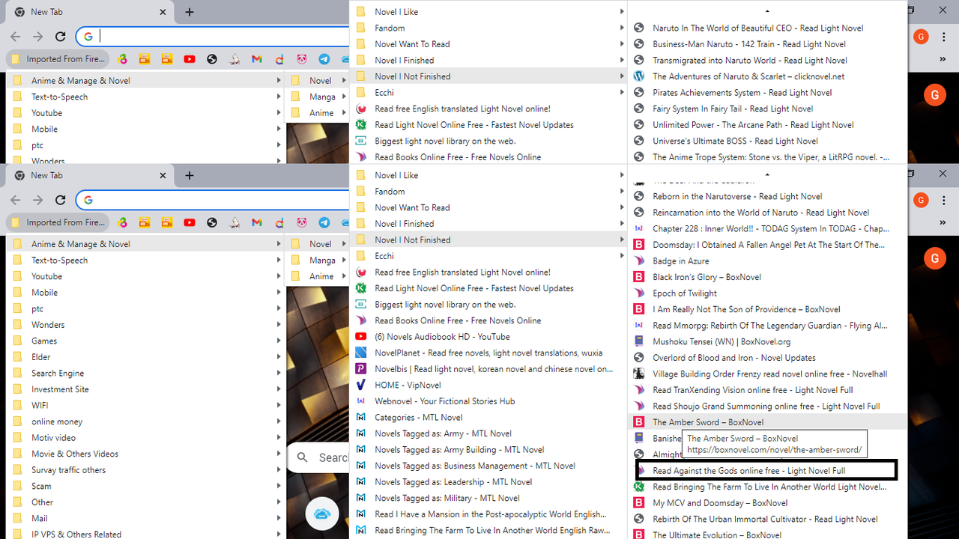Click YouTube icon on the upper window's bookmarks bar

click(190, 59)
